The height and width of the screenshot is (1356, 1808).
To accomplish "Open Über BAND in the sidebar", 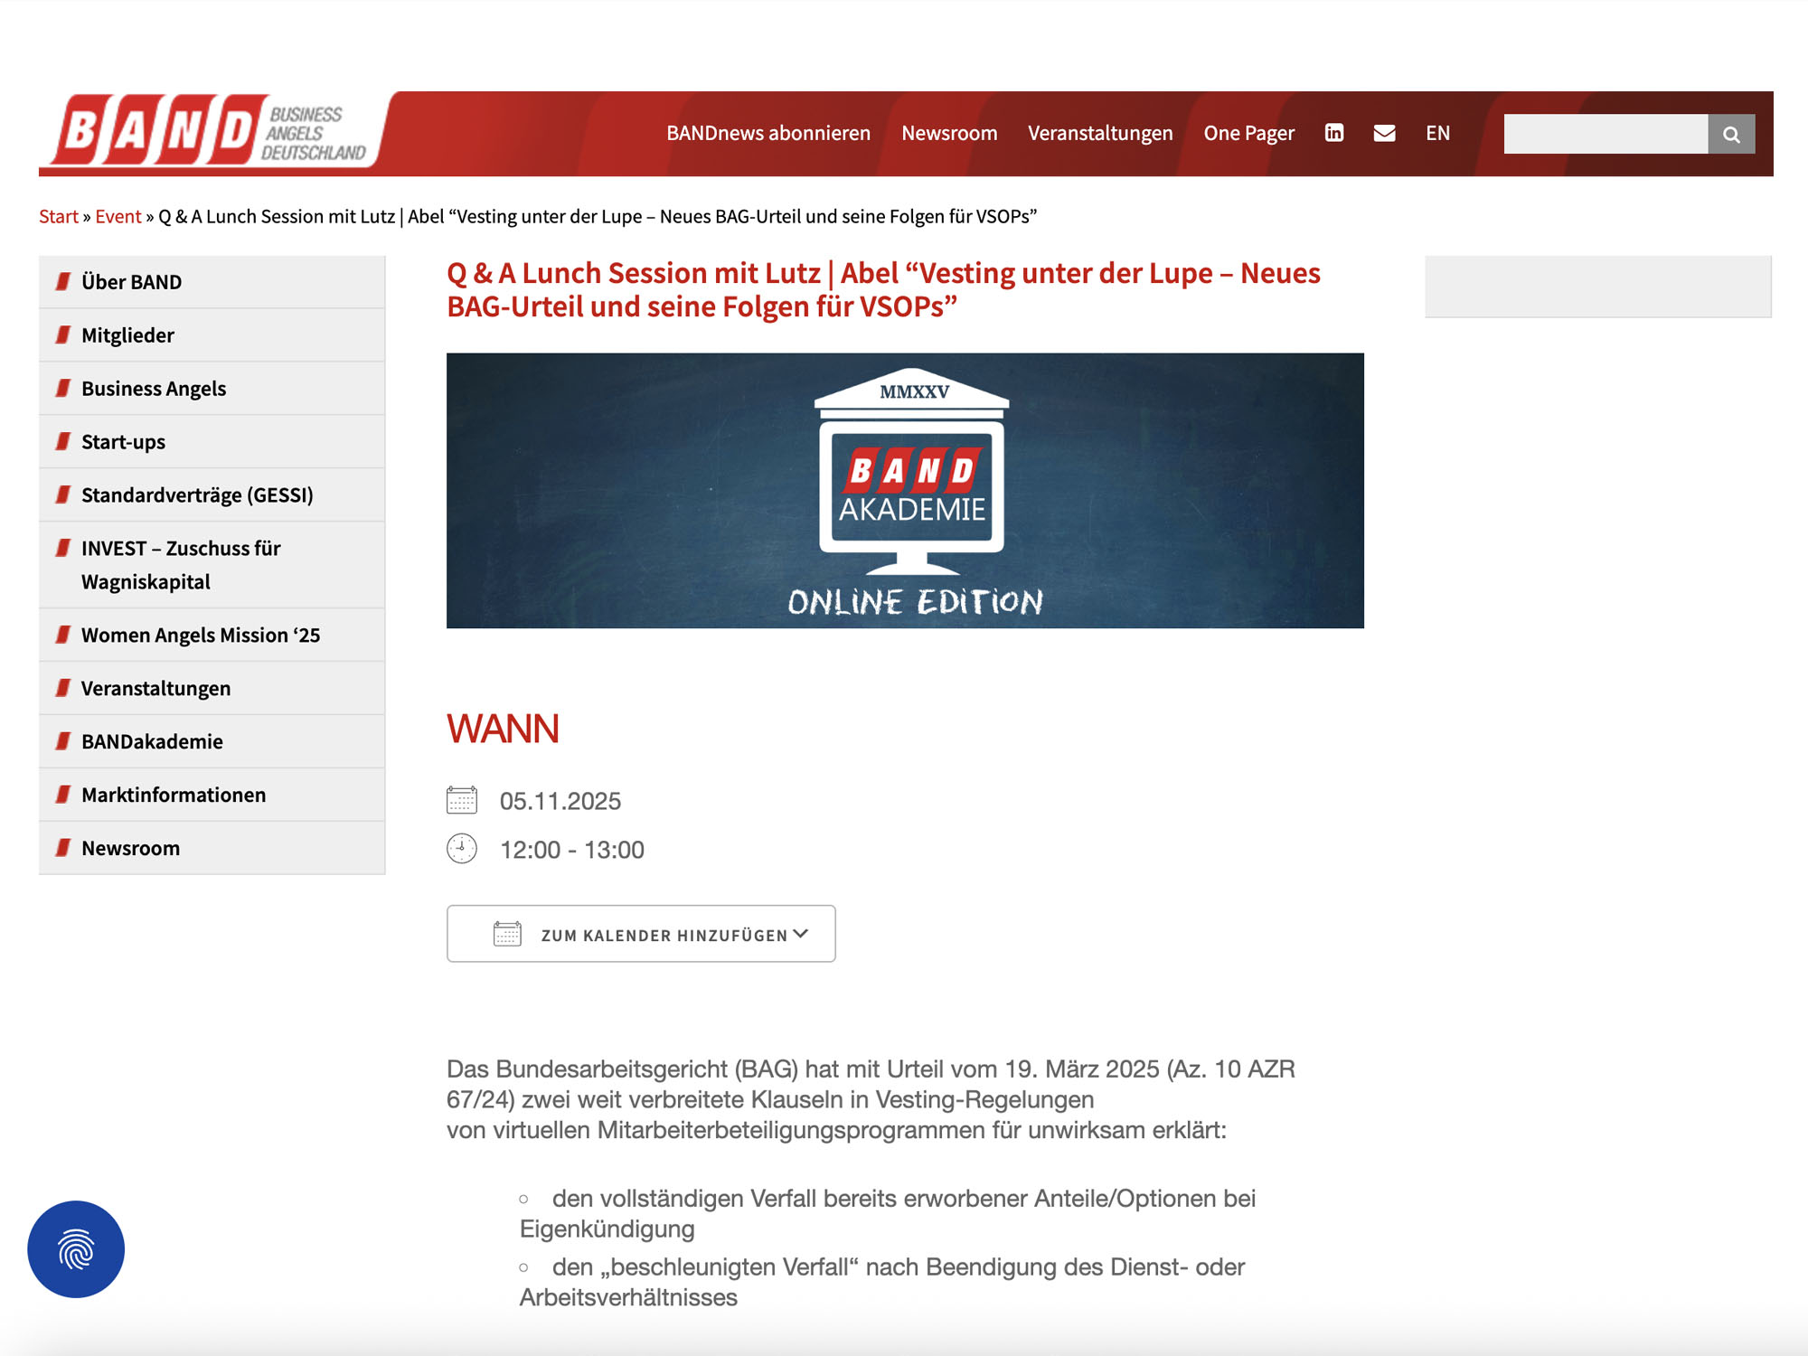I will [x=212, y=282].
